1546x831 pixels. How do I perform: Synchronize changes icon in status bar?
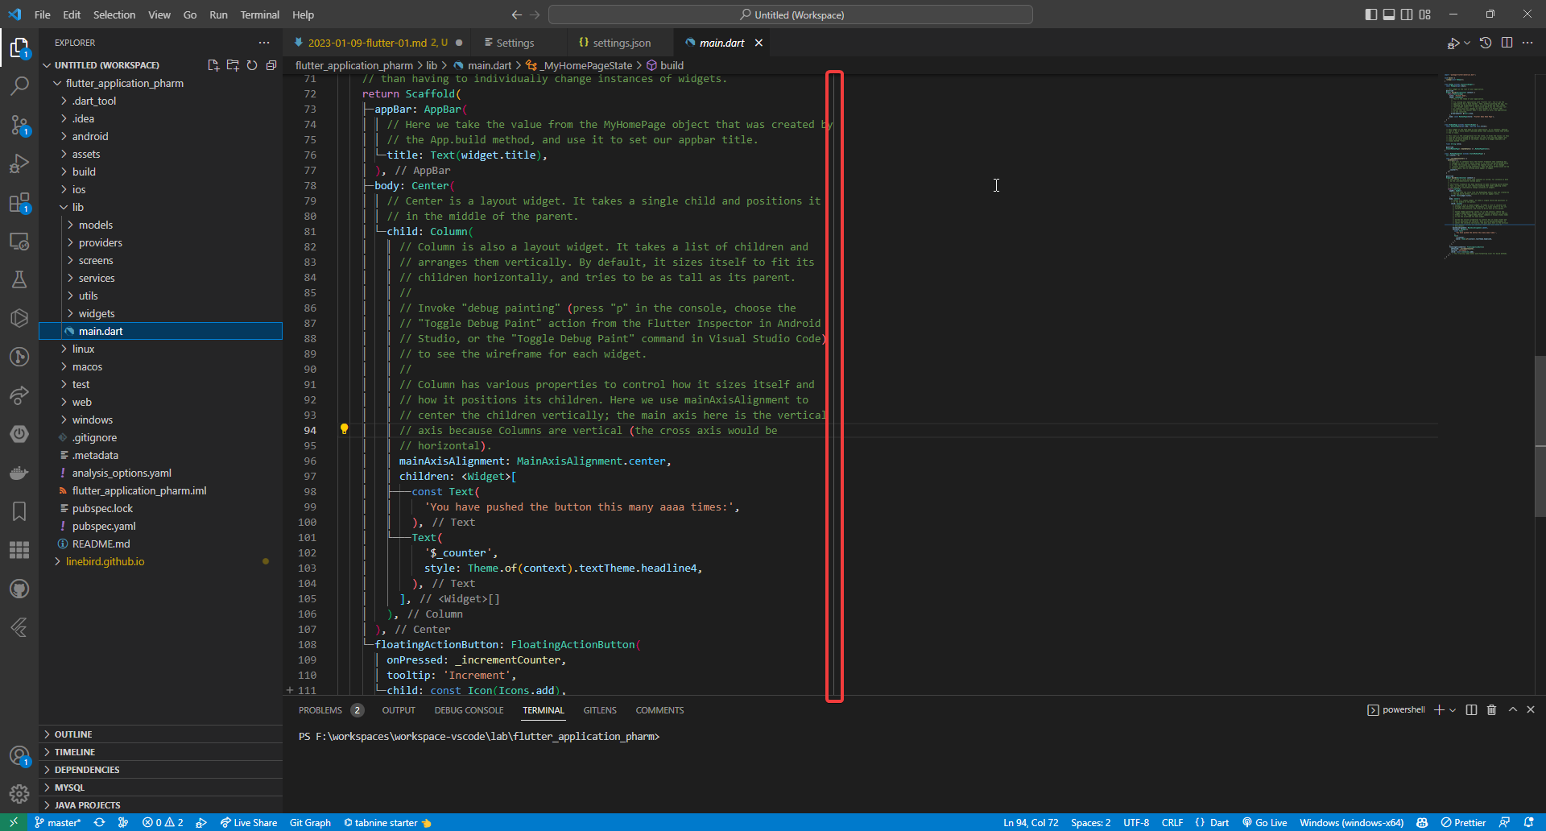click(x=99, y=822)
